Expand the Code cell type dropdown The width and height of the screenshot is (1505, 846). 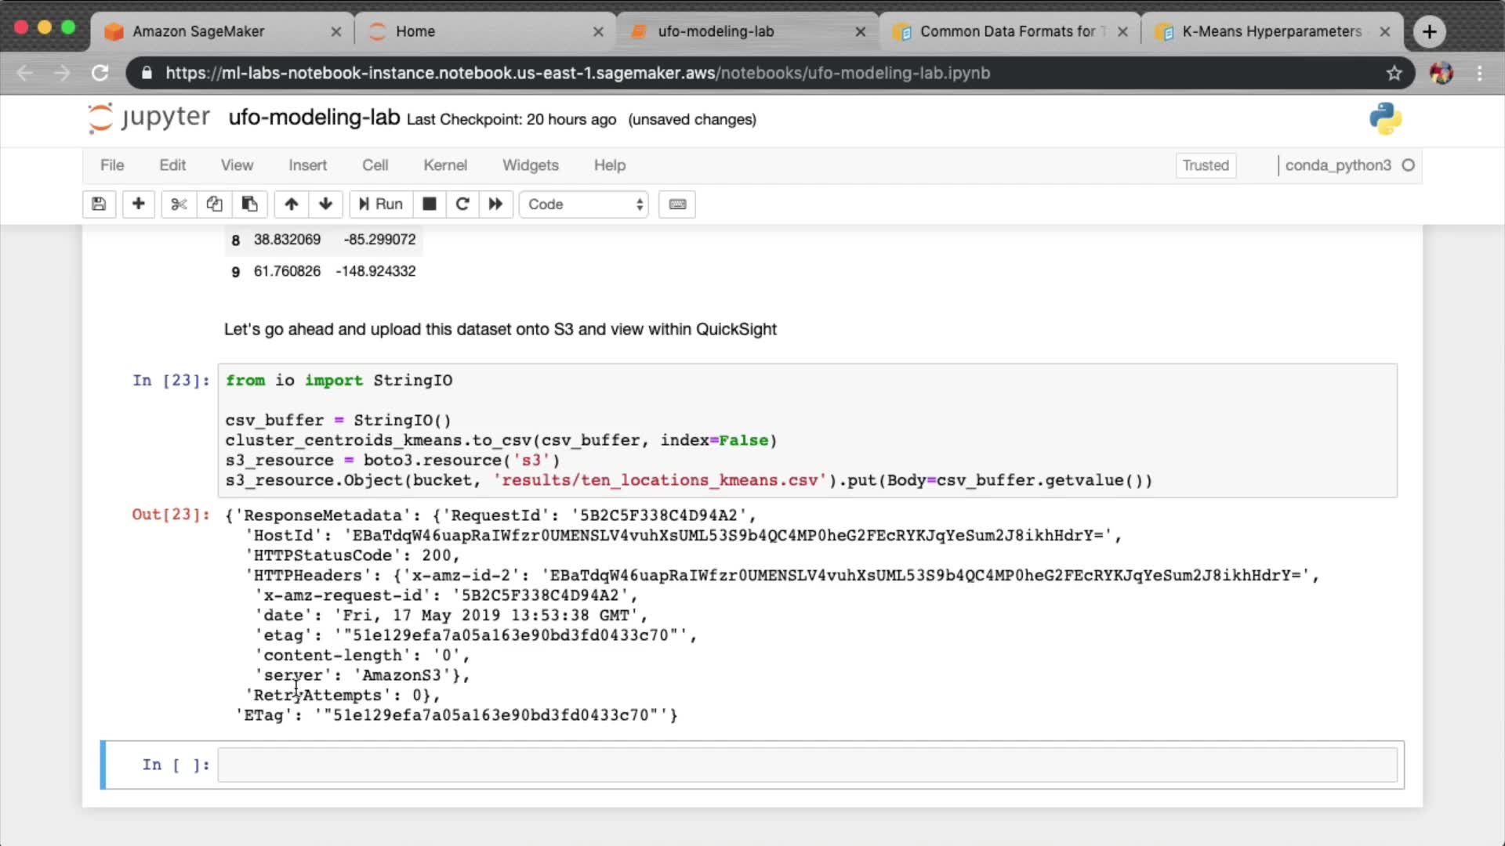point(584,204)
